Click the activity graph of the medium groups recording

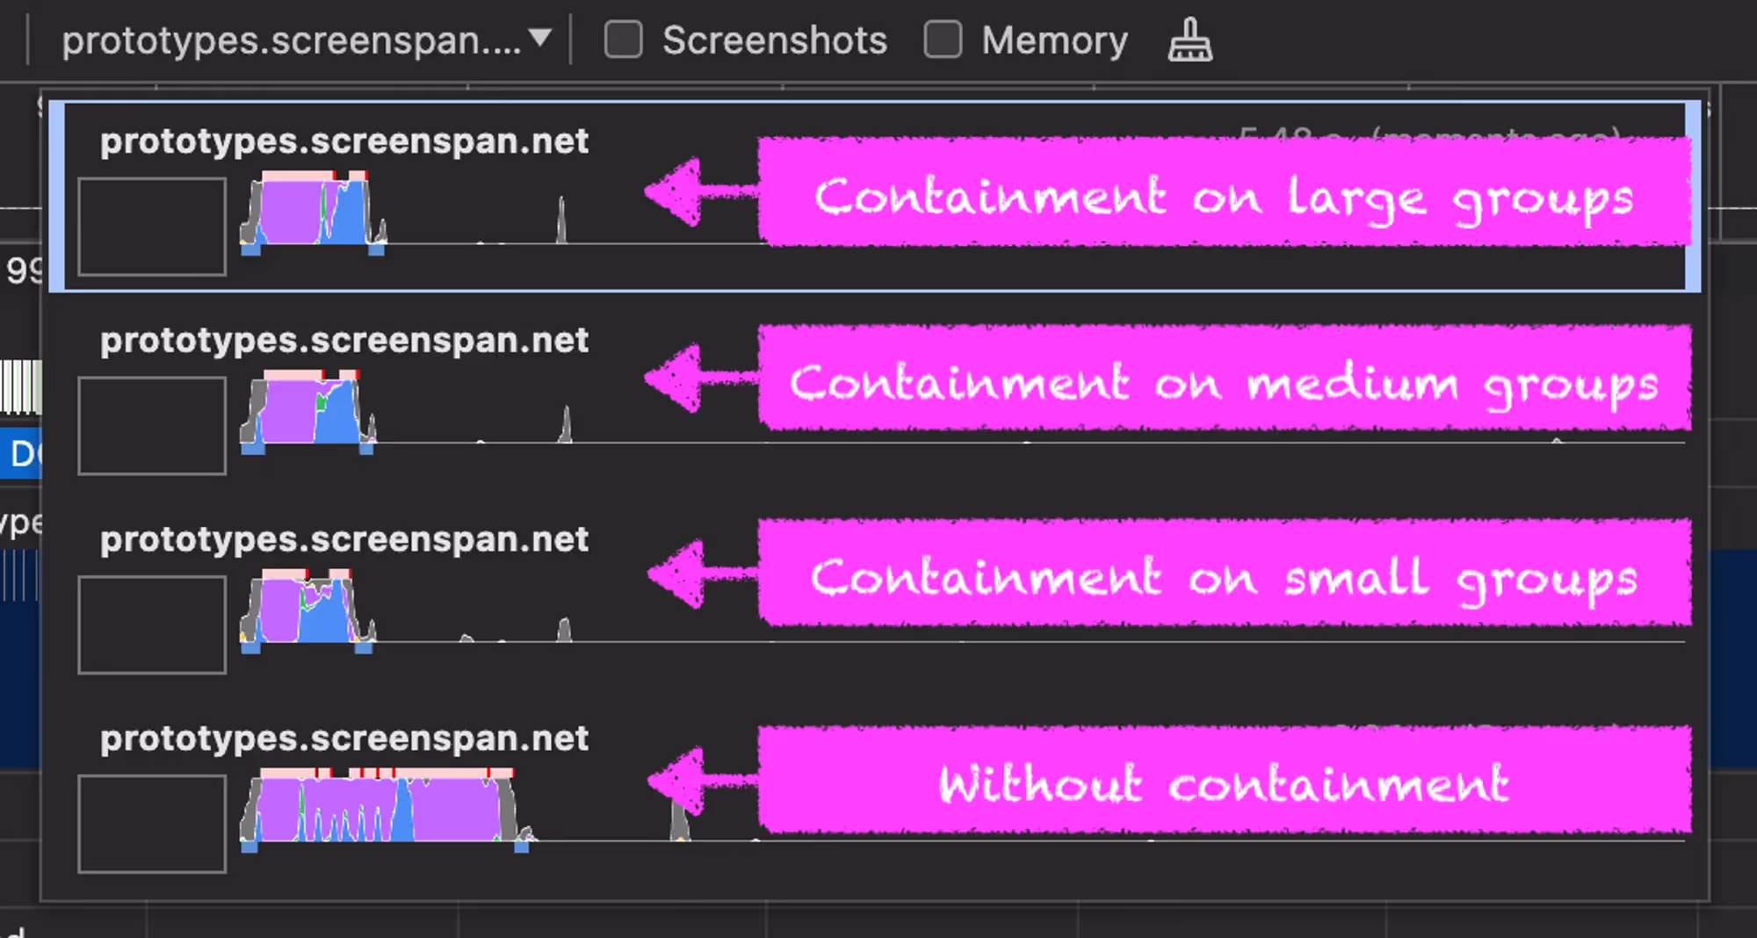click(x=308, y=411)
